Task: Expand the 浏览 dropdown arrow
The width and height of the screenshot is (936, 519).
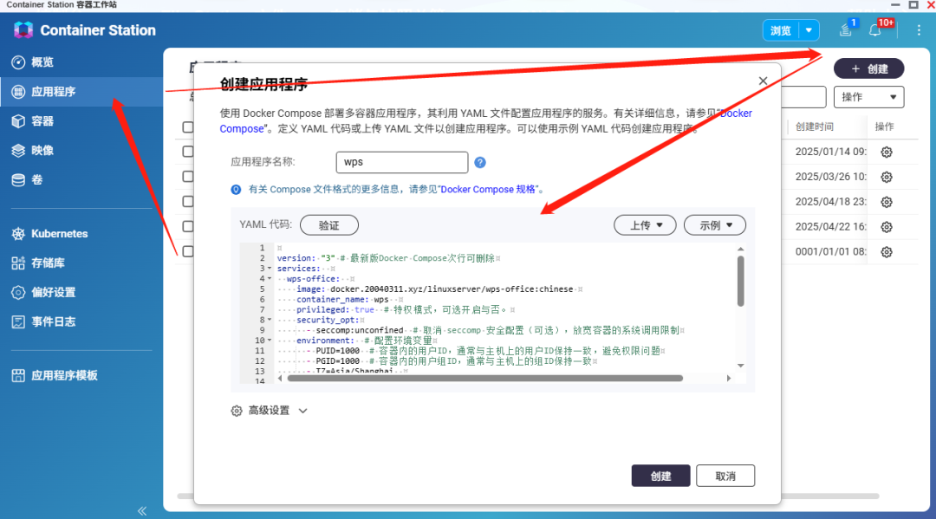Action: (x=809, y=30)
